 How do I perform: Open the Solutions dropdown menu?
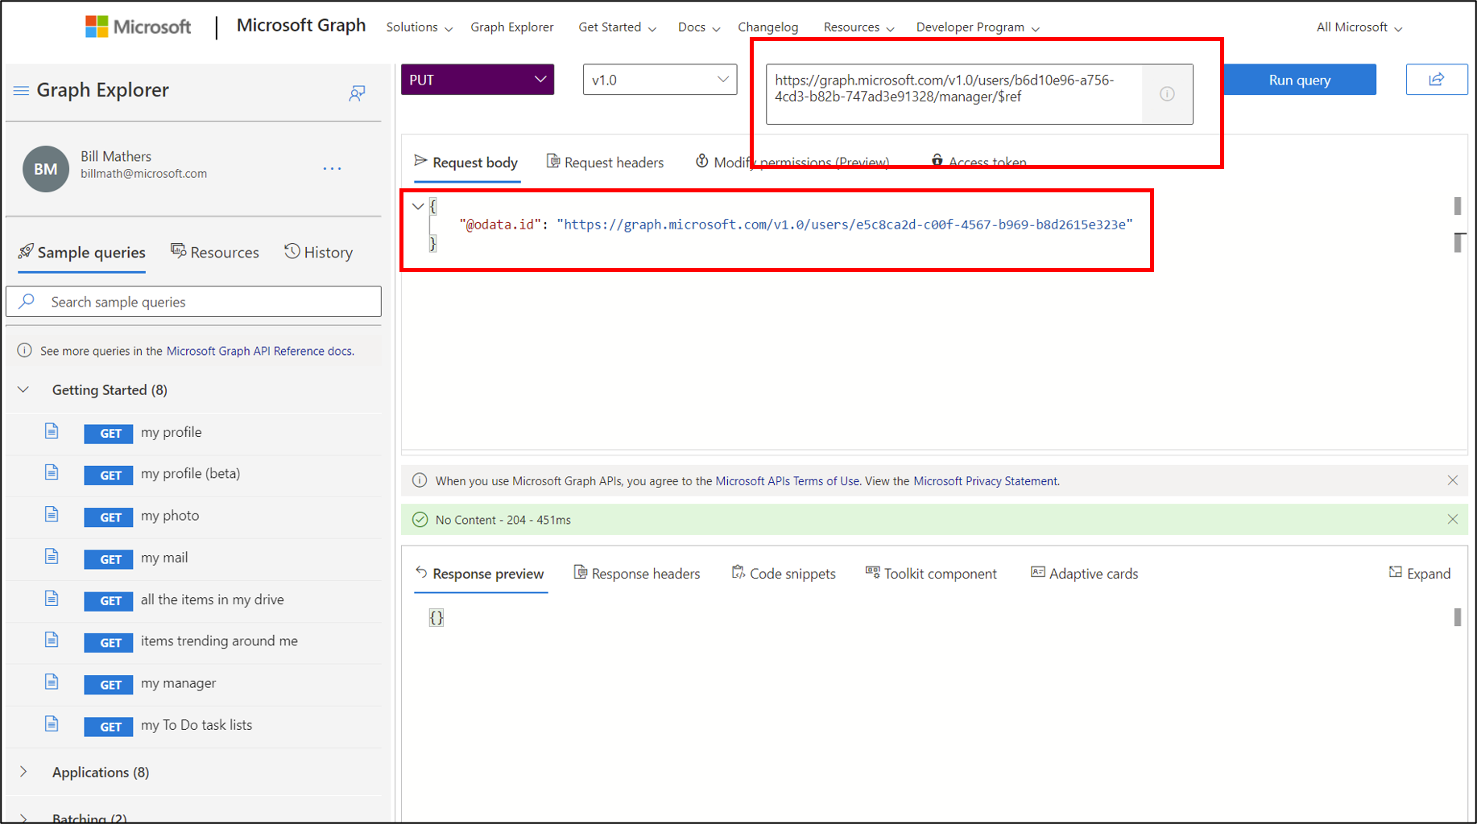pos(419,27)
